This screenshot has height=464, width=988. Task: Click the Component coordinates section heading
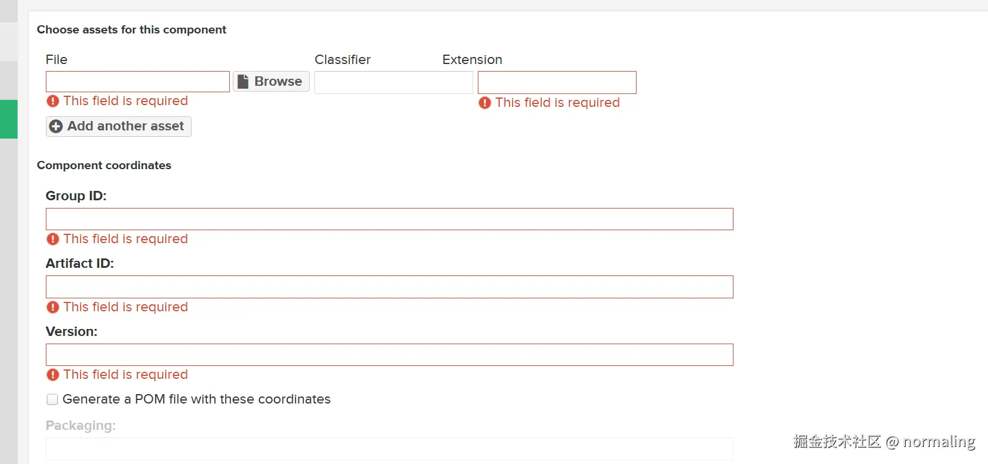[x=104, y=166]
